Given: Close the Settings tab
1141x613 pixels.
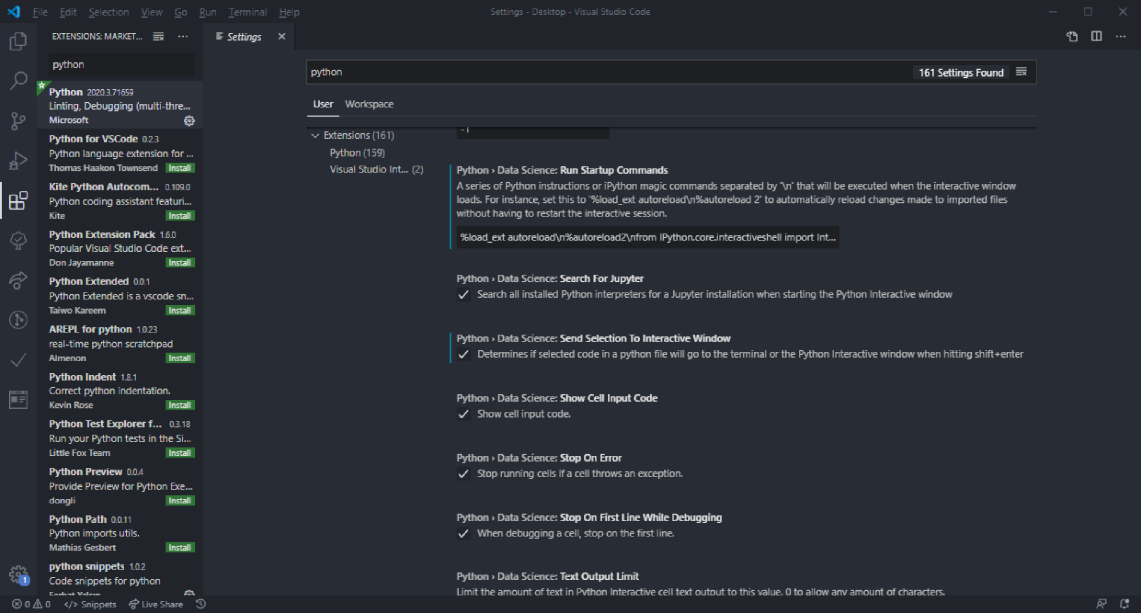Looking at the screenshot, I should pyautogui.click(x=282, y=36).
